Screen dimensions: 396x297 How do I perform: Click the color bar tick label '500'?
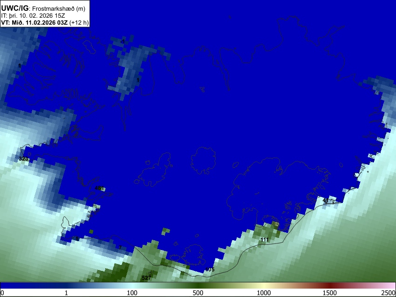click(198, 293)
